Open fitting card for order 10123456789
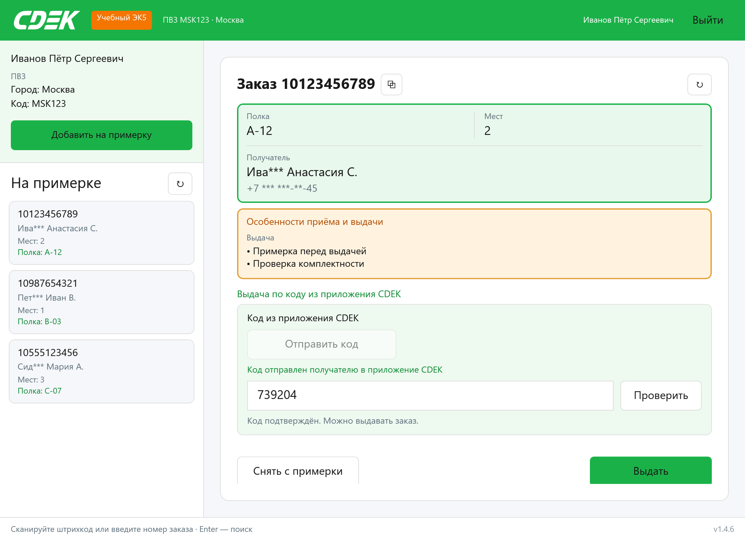Image resolution: width=745 pixels, height=541 pixels. click(102, 233)
